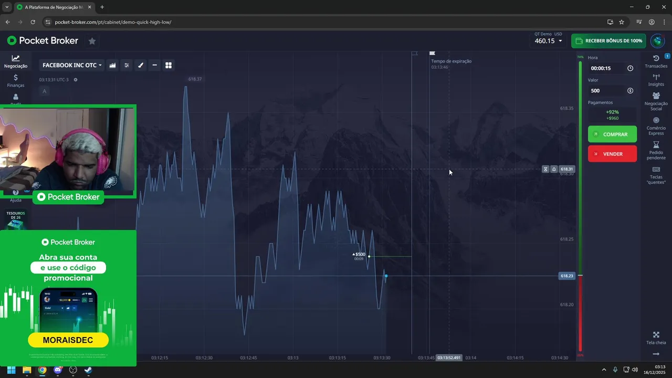Screen dimensions: 672x378
Task: Open Comércio Express panel
Action: coord(656,126)
